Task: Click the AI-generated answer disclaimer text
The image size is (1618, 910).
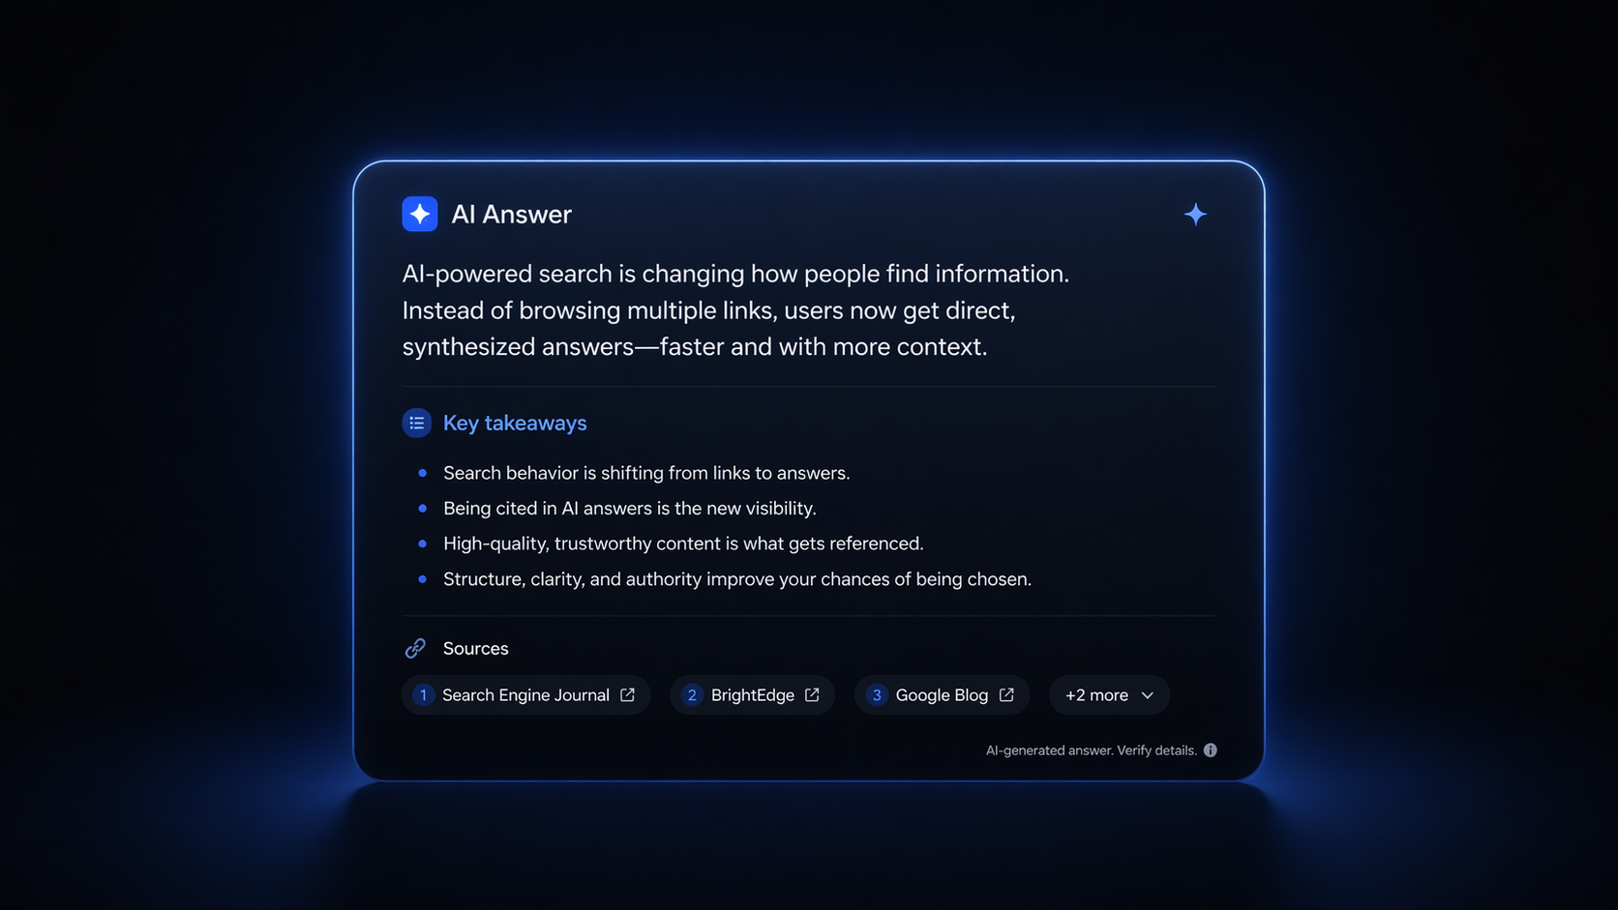Action: coord(1091,749)
